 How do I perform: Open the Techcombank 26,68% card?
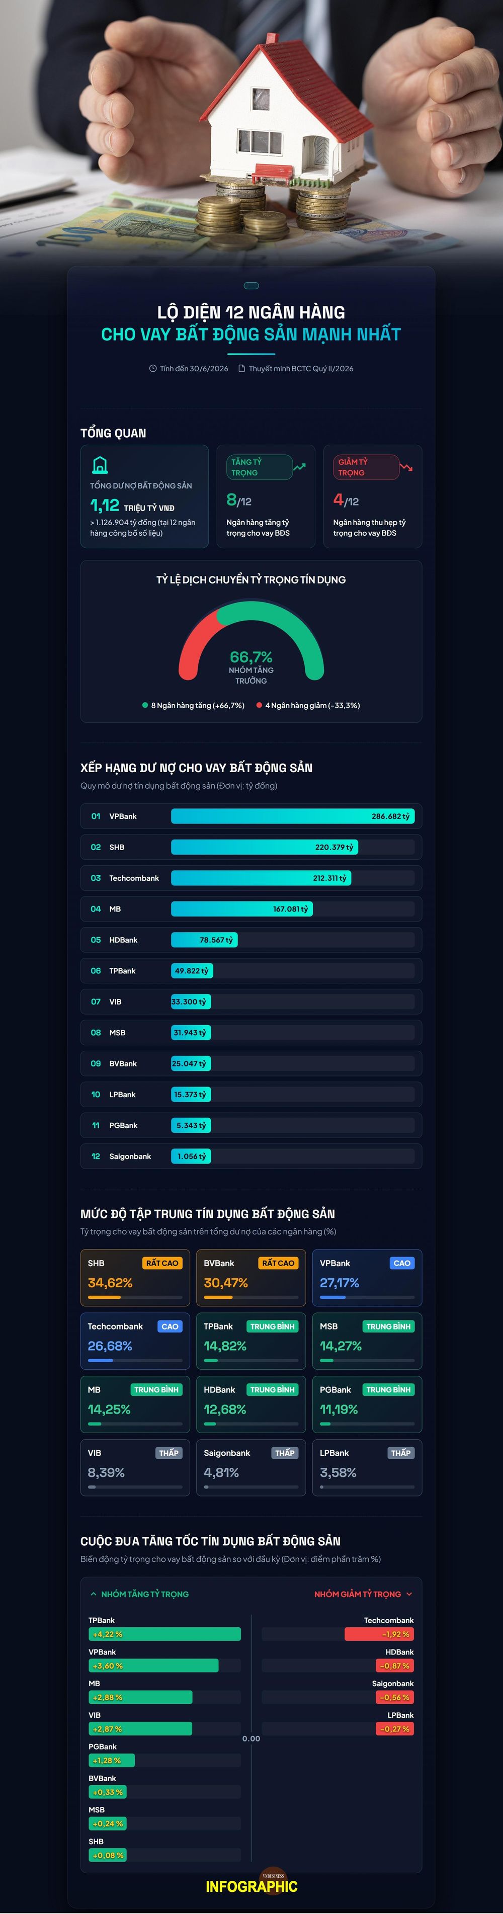coord(134,1341)
